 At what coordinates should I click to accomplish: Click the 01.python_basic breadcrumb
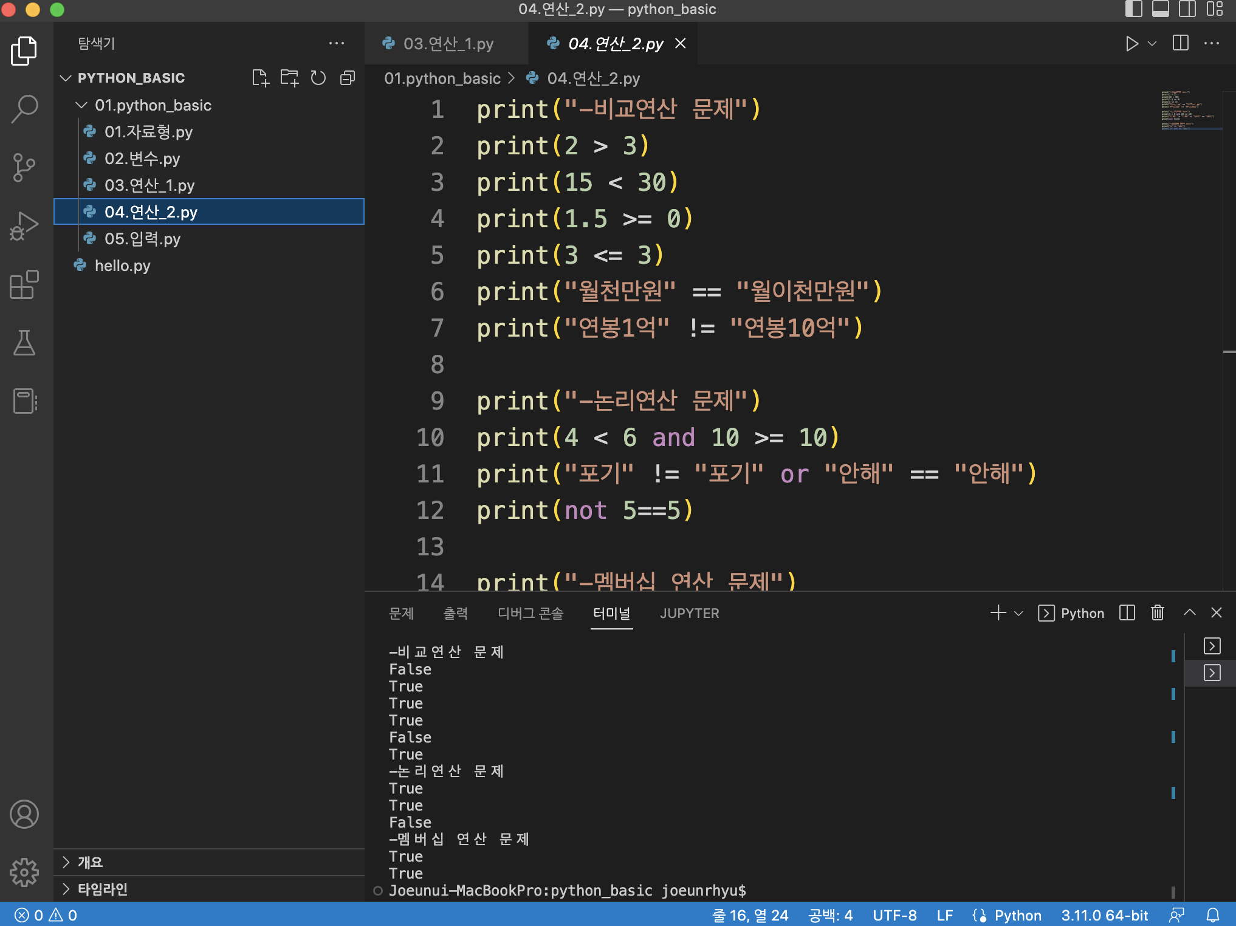coord(442,78)
